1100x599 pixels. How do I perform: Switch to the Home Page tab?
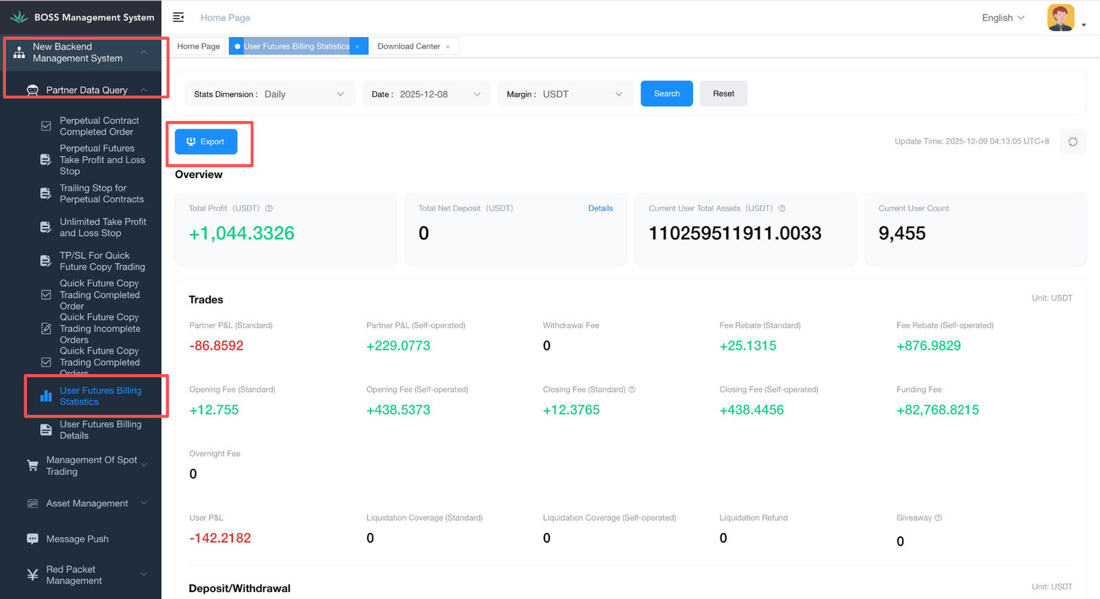(x=199, y=46)
